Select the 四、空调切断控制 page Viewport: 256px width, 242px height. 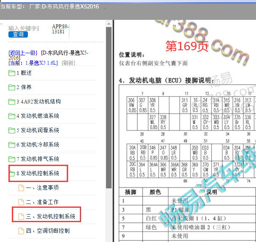coord(48,231)
